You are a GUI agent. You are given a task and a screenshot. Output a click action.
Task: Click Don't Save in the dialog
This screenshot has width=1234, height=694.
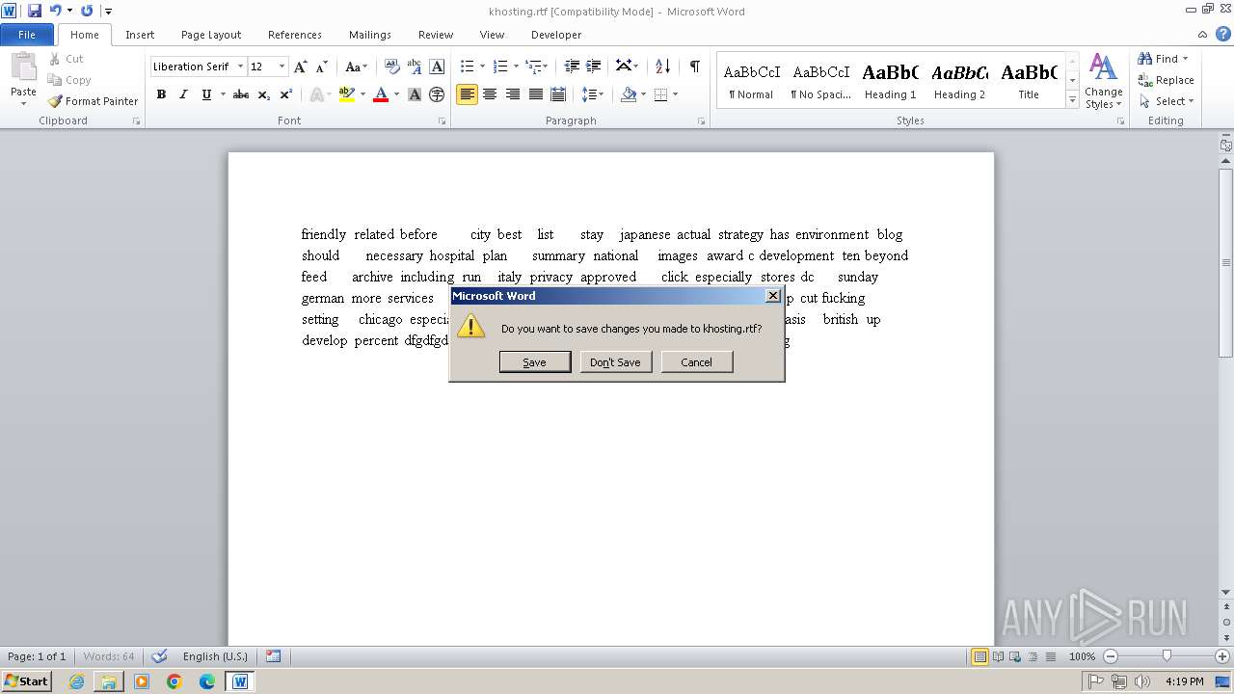tap(616, 362)
